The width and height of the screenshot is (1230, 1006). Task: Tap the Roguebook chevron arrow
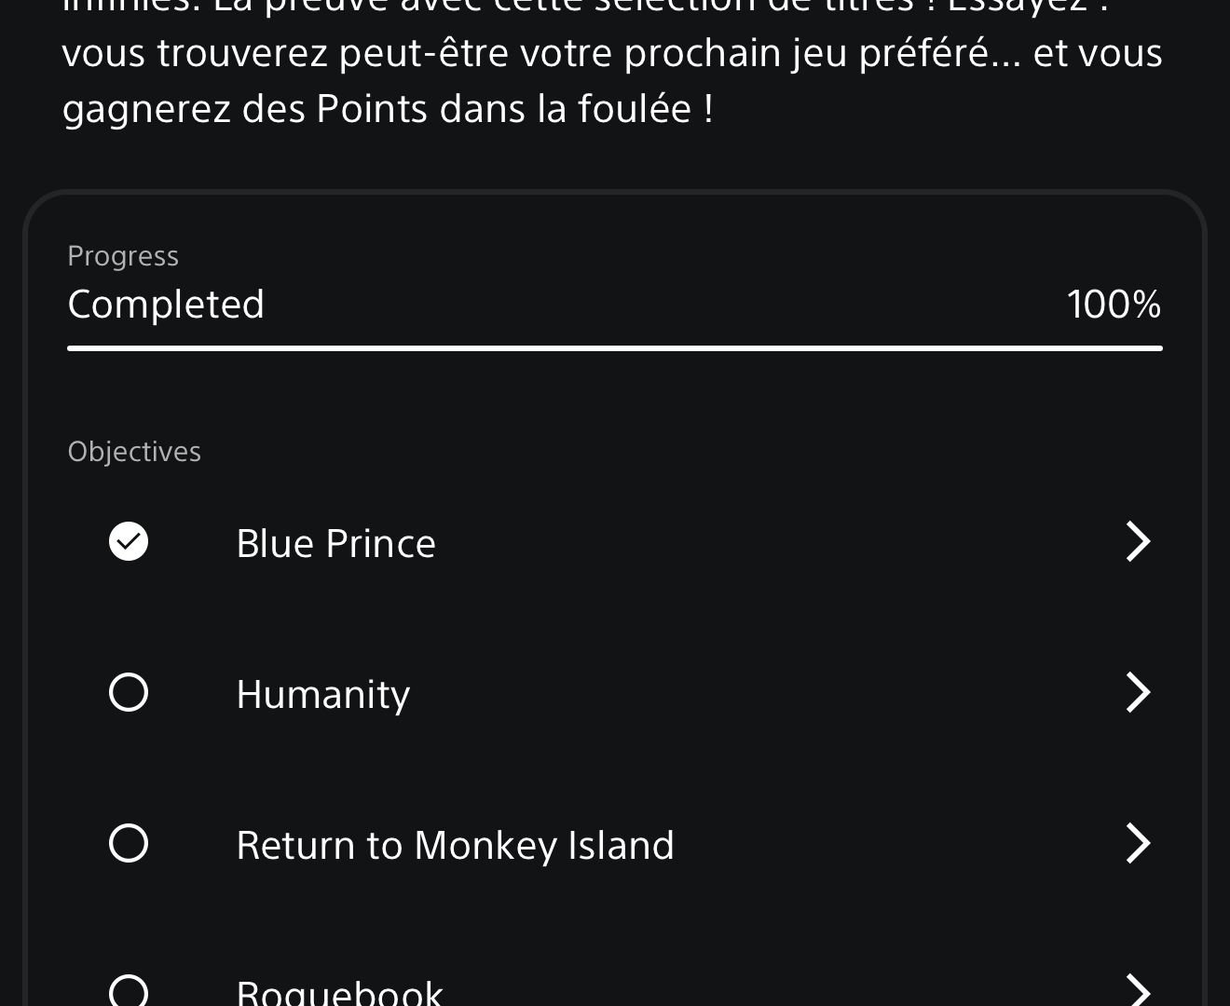coord(1138,990)
